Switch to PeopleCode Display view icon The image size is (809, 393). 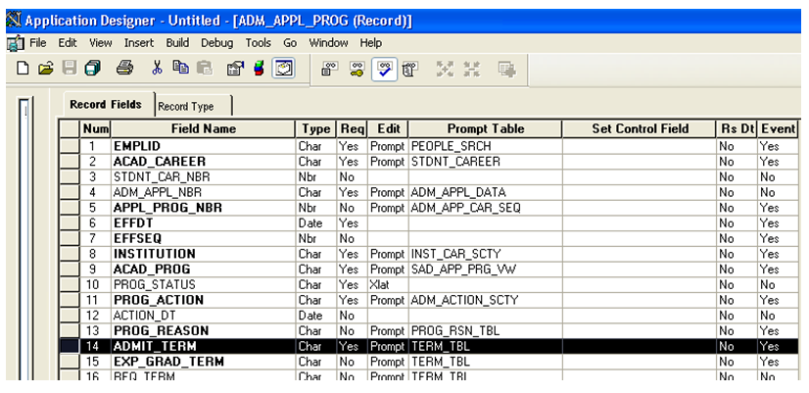[410, 69]
